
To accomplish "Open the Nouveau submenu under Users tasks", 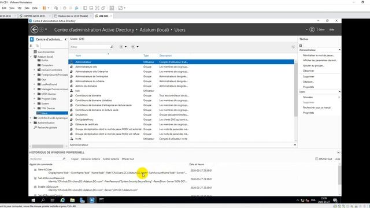I will (308, 97).
